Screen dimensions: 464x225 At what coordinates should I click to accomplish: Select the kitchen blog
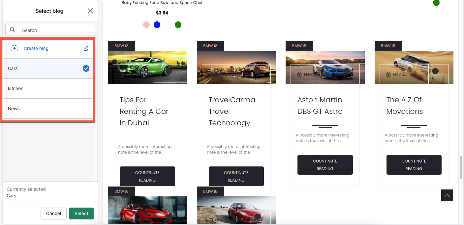pos(47,88)
